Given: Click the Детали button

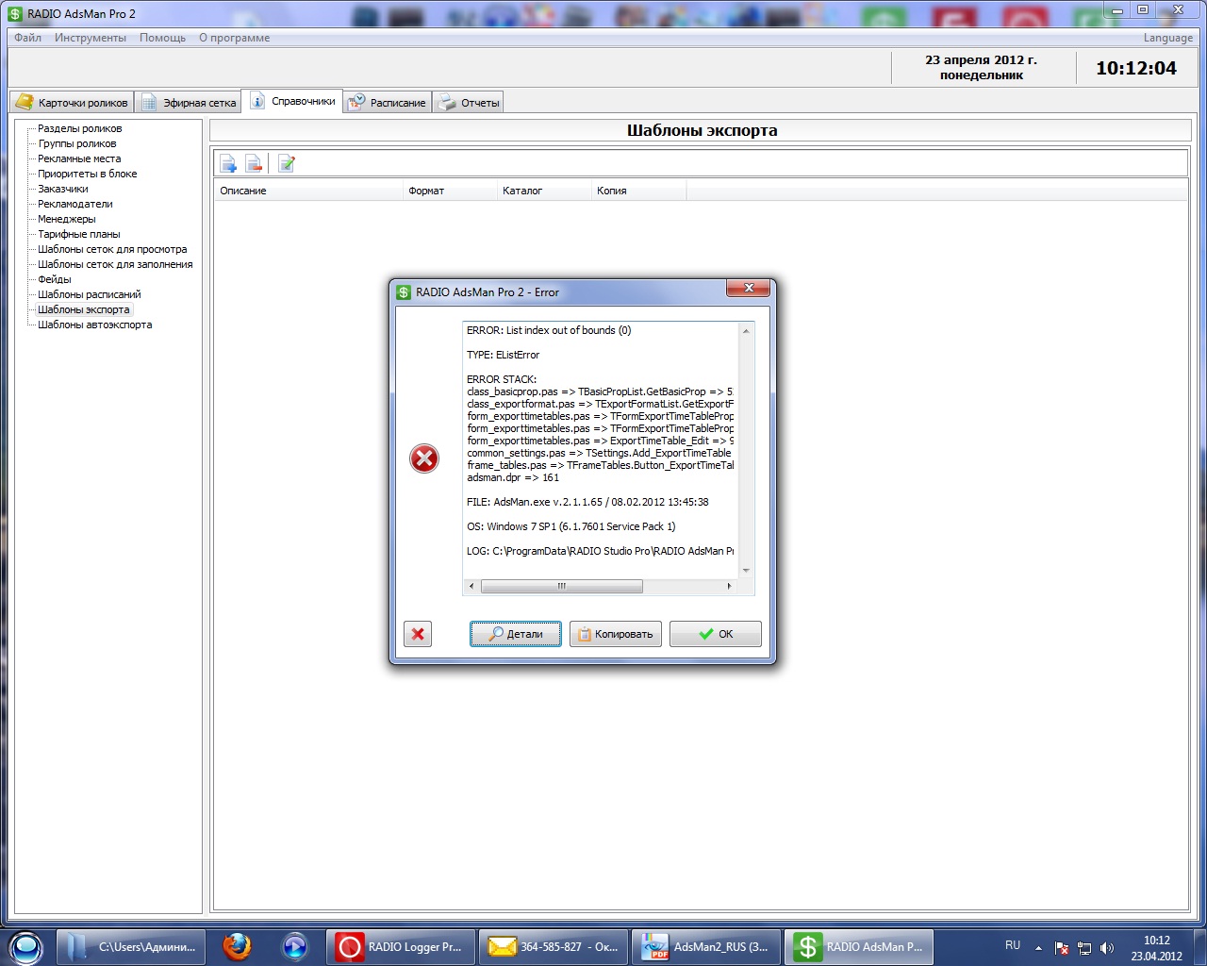Looking at the screenshot, I should [x=516, y=634].
